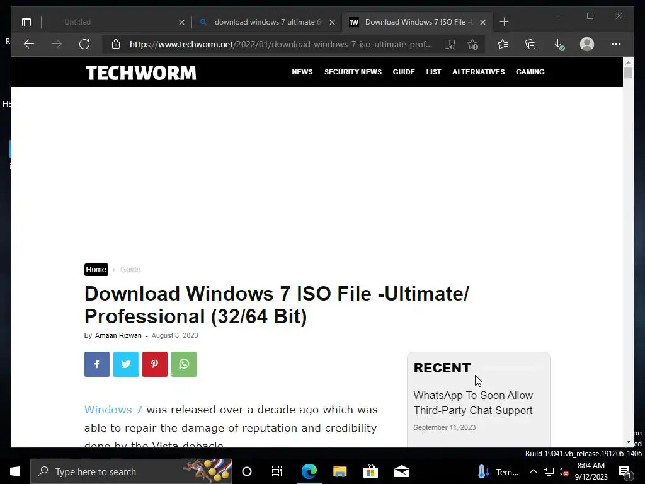Click the page scrollbar up arrow
This screenshot has width=645, height=484.
coord(628,62)
